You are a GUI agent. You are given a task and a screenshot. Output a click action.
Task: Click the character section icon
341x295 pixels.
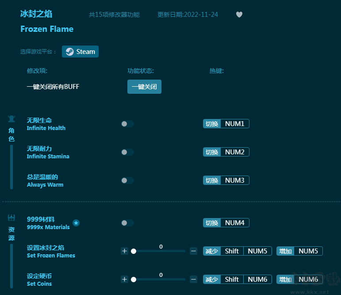tap(11, 119)
